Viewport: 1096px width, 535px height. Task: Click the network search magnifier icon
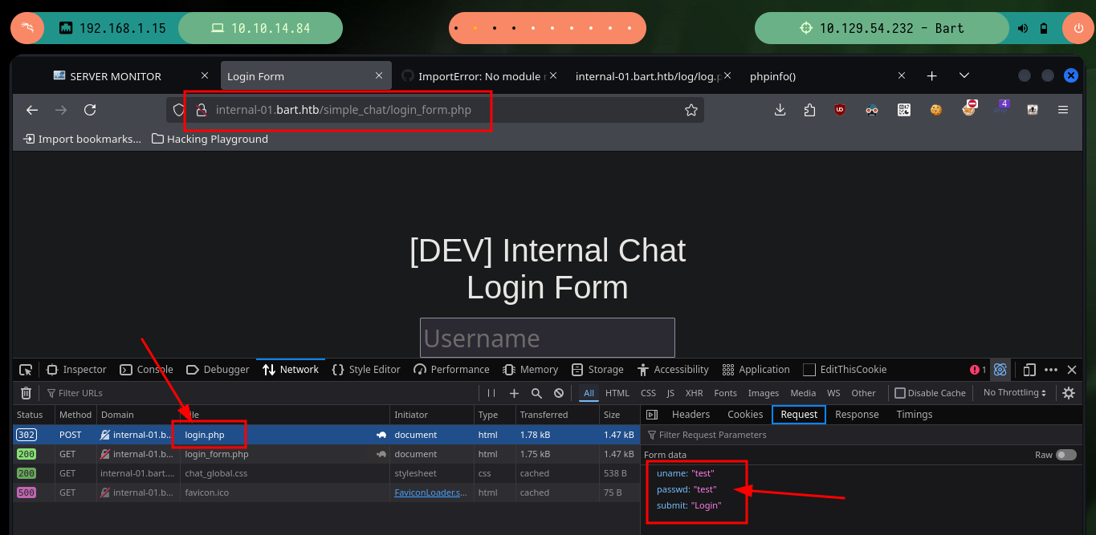click(x=536, y=393)
